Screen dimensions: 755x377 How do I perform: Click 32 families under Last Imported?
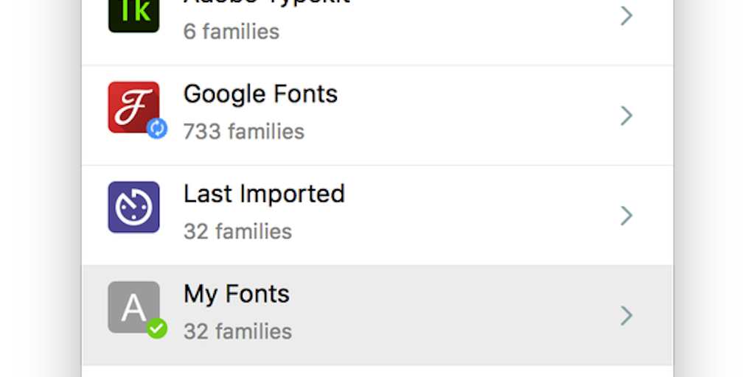tap(237, 231)
